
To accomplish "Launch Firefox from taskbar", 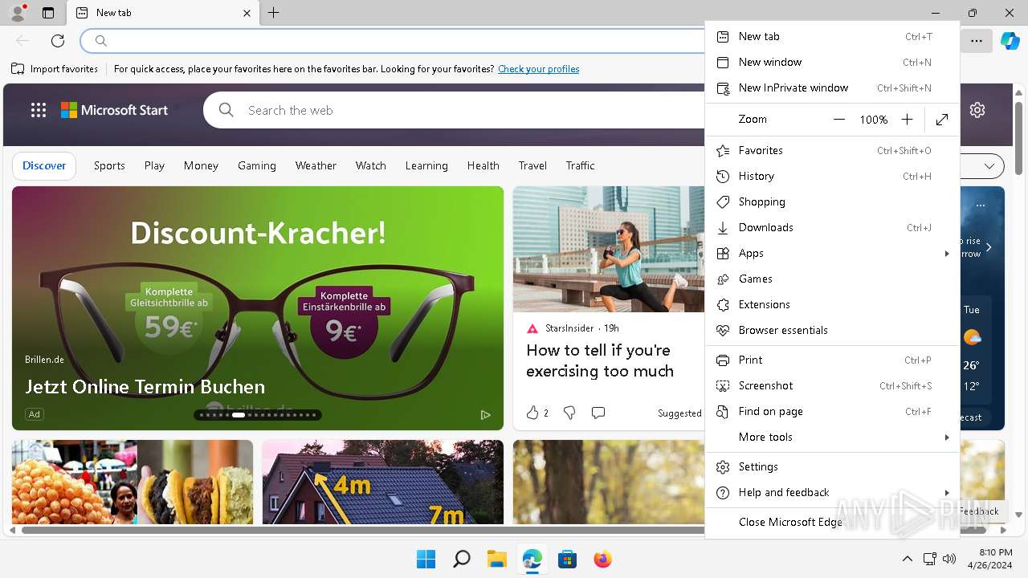I will [x=603, y=559].
